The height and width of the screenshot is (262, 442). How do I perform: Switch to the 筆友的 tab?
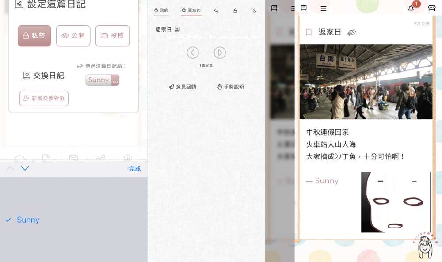pos(191,11)
